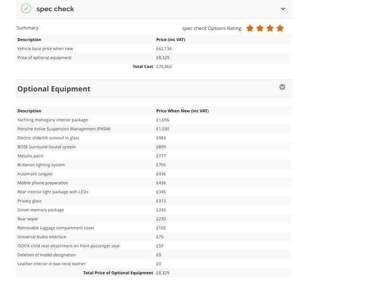The image size is (379, 284).
Task: Click the Privacy glass entry
Action: [x=29, y=201]
